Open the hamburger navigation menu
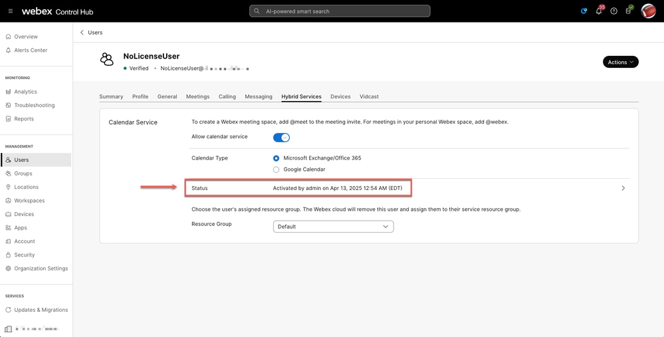The width and height of the screenshot is (664, 337). 11,11
